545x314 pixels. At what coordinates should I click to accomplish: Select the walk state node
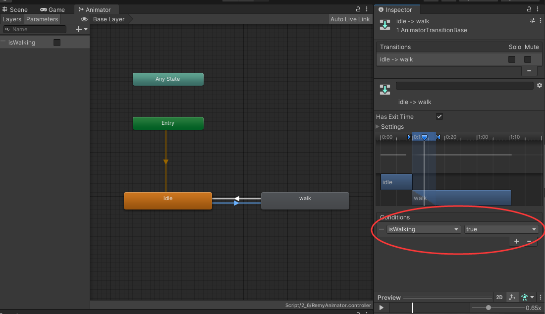(305, 201)
